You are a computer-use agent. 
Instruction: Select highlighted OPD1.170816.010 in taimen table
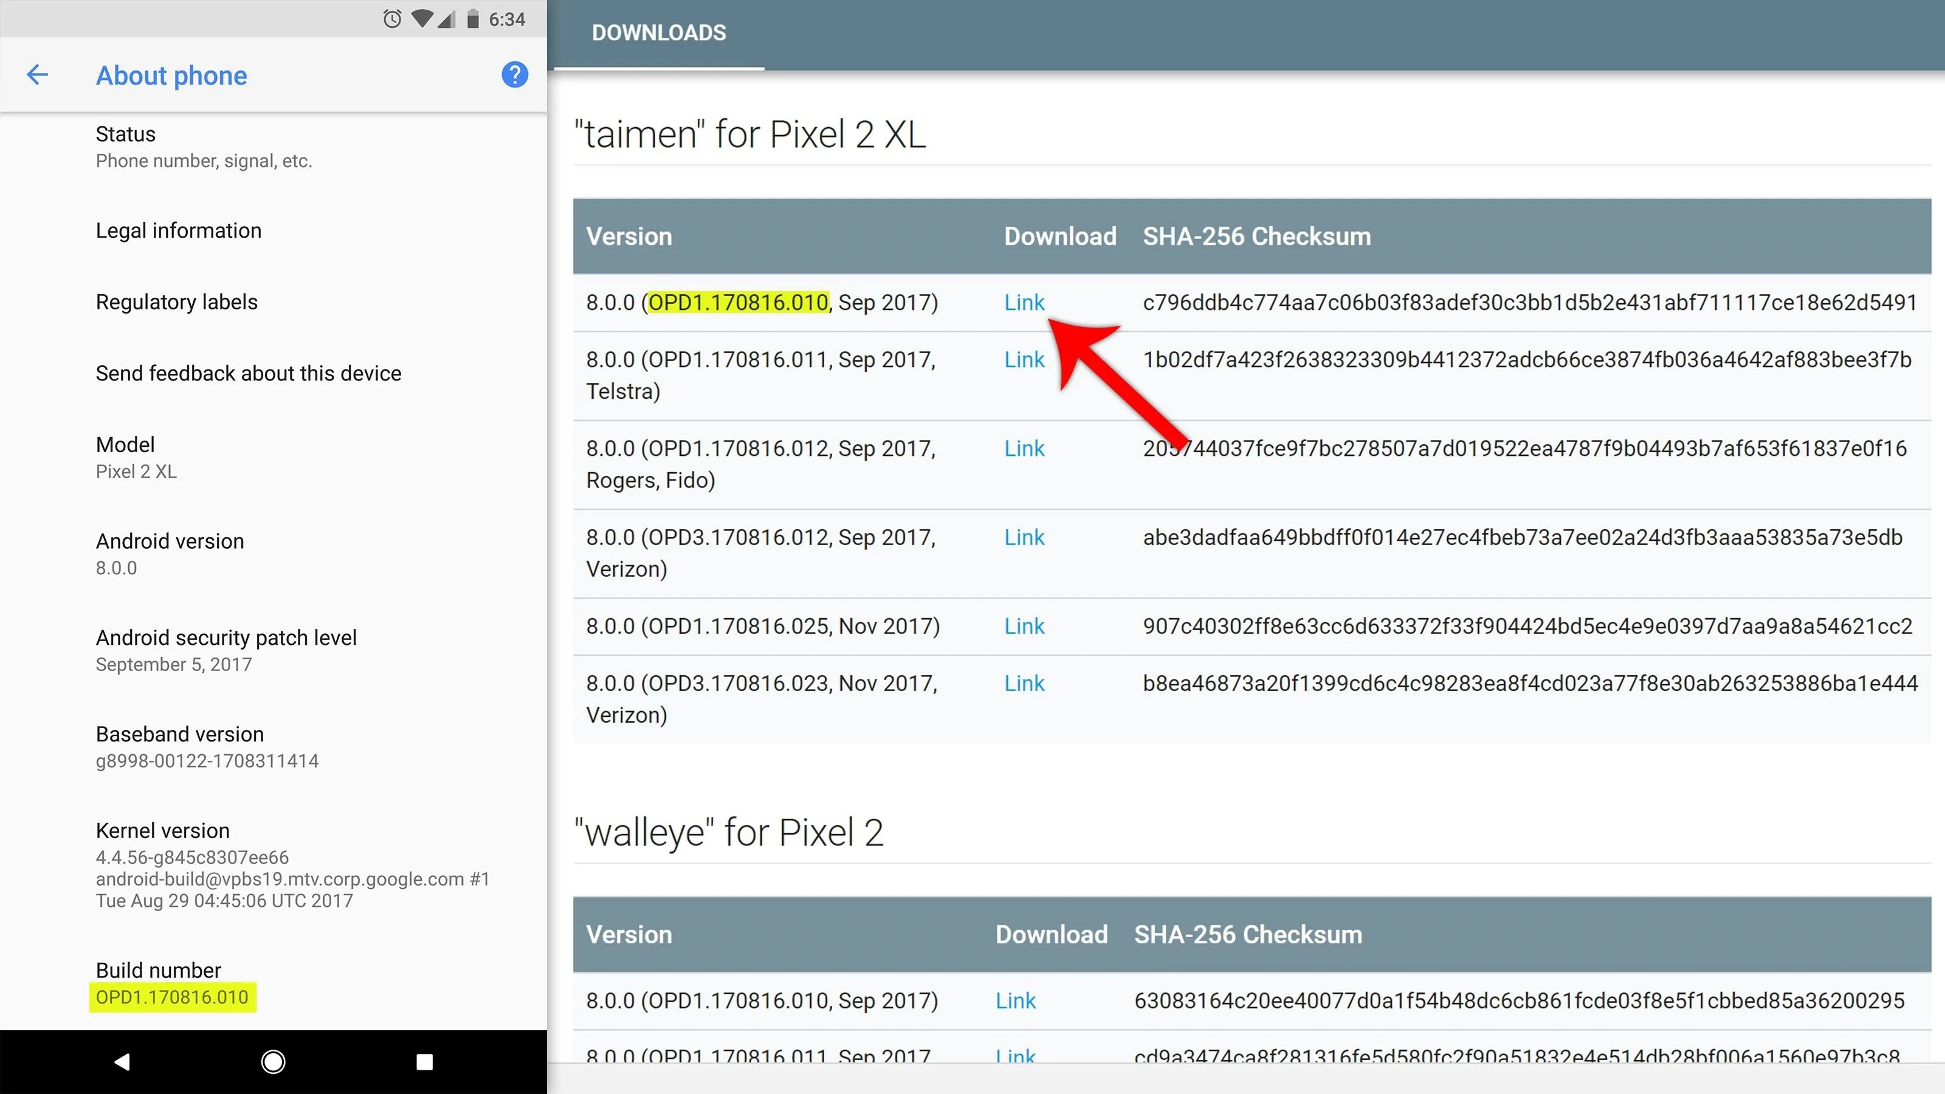(x=738, y=302)
